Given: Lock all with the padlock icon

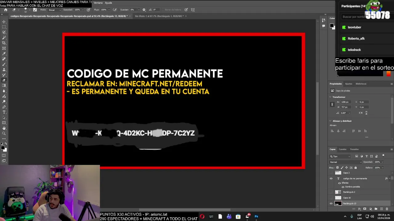Looking at the screenshot, I should [356, 168].
